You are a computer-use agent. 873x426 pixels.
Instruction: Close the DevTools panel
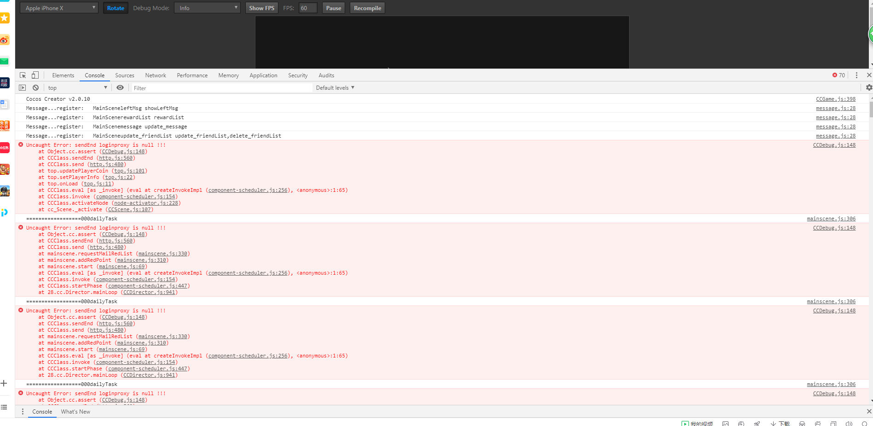[x=869, y=75]
